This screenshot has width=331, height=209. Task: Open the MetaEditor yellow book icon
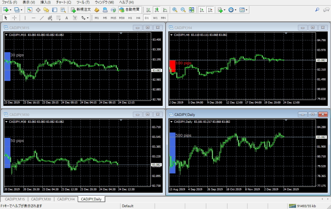pos(97,10)
